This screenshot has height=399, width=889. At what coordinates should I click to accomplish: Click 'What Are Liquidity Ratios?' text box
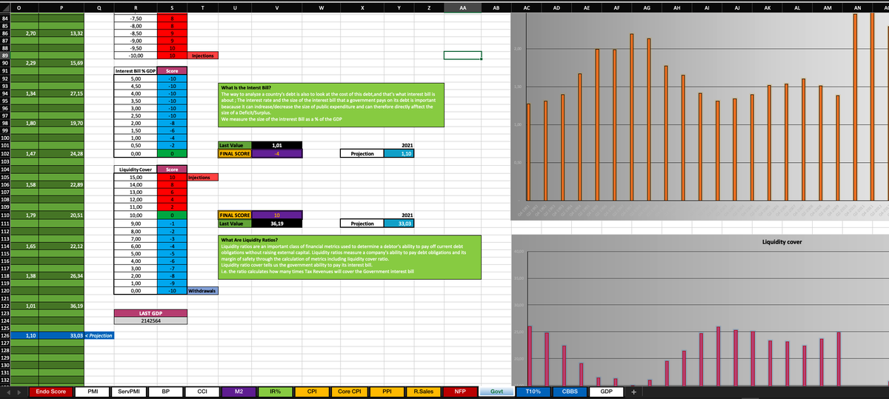(350, 258)
